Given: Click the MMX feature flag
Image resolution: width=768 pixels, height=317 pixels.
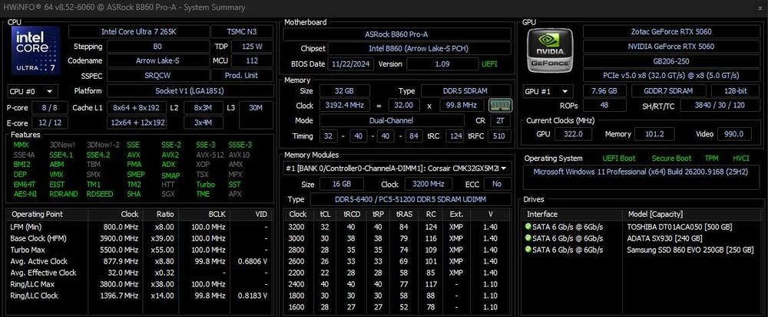Looking at the screenshot, I should pos(21,145).
